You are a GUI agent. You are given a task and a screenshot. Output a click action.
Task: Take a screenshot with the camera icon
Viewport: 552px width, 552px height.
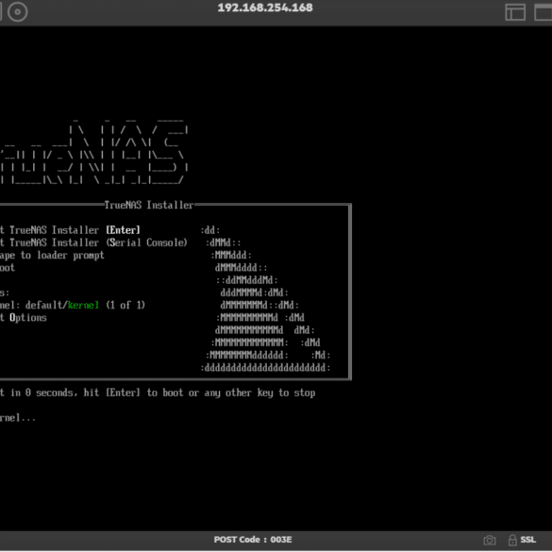[x=490, y=540]
